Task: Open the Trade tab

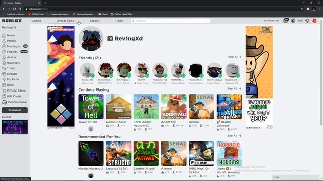Action: [x=119, y=21]
